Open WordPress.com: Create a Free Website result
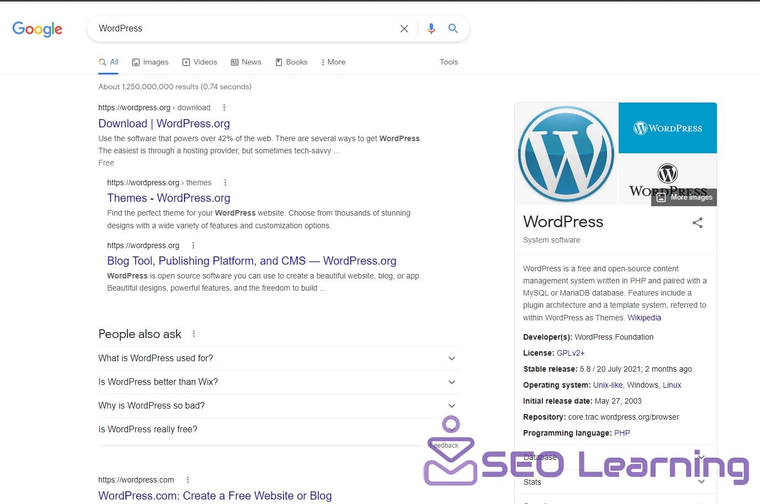760x504 pixels. [x=215, y=496]
